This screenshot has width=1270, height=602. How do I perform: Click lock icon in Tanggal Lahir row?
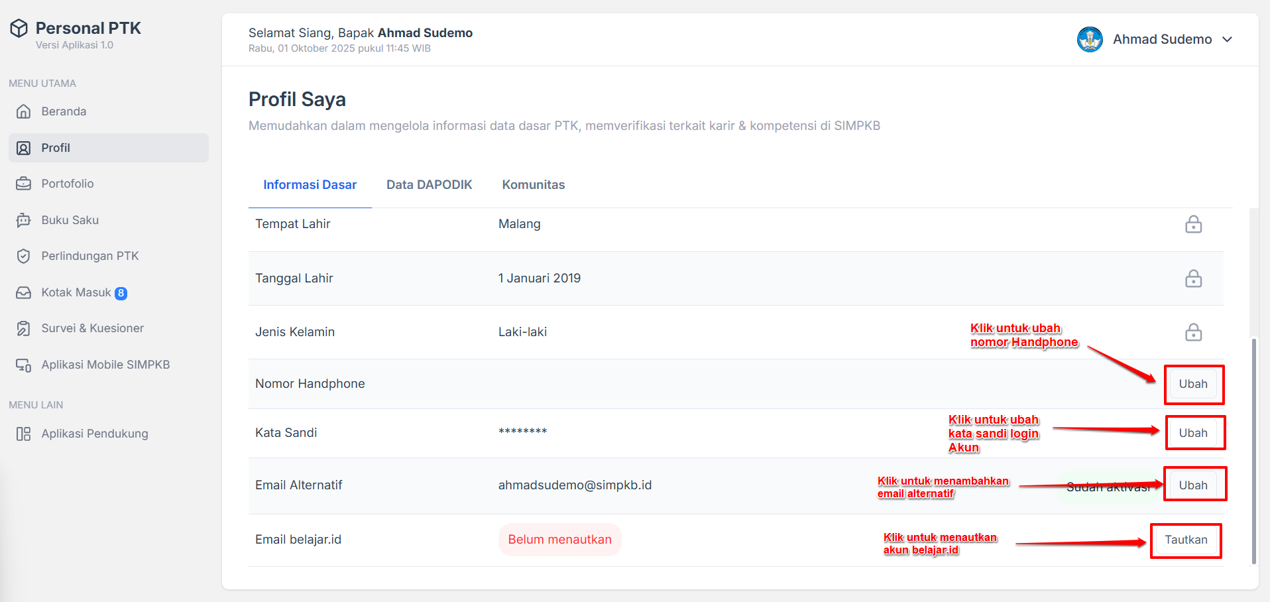click(1193, 278)
